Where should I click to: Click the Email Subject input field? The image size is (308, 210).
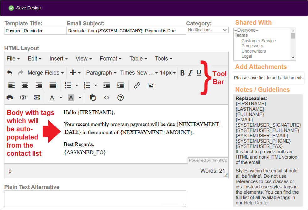[x=126, y=31]
